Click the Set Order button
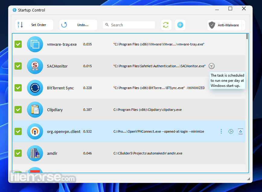The height and width of the screenshot is (192, 262). pos(34,25)
